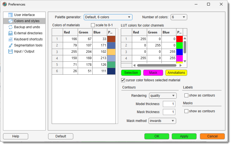Click the External directories drive icon
The width and height of the screenshot is (232, 146).
(x=10, y=33)
